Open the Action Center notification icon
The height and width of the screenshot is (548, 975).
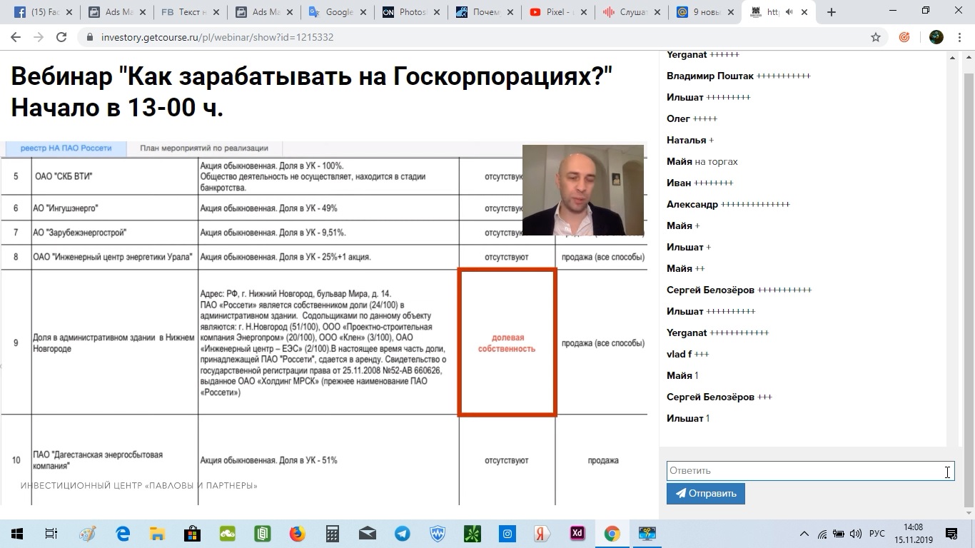coord(951,534)
